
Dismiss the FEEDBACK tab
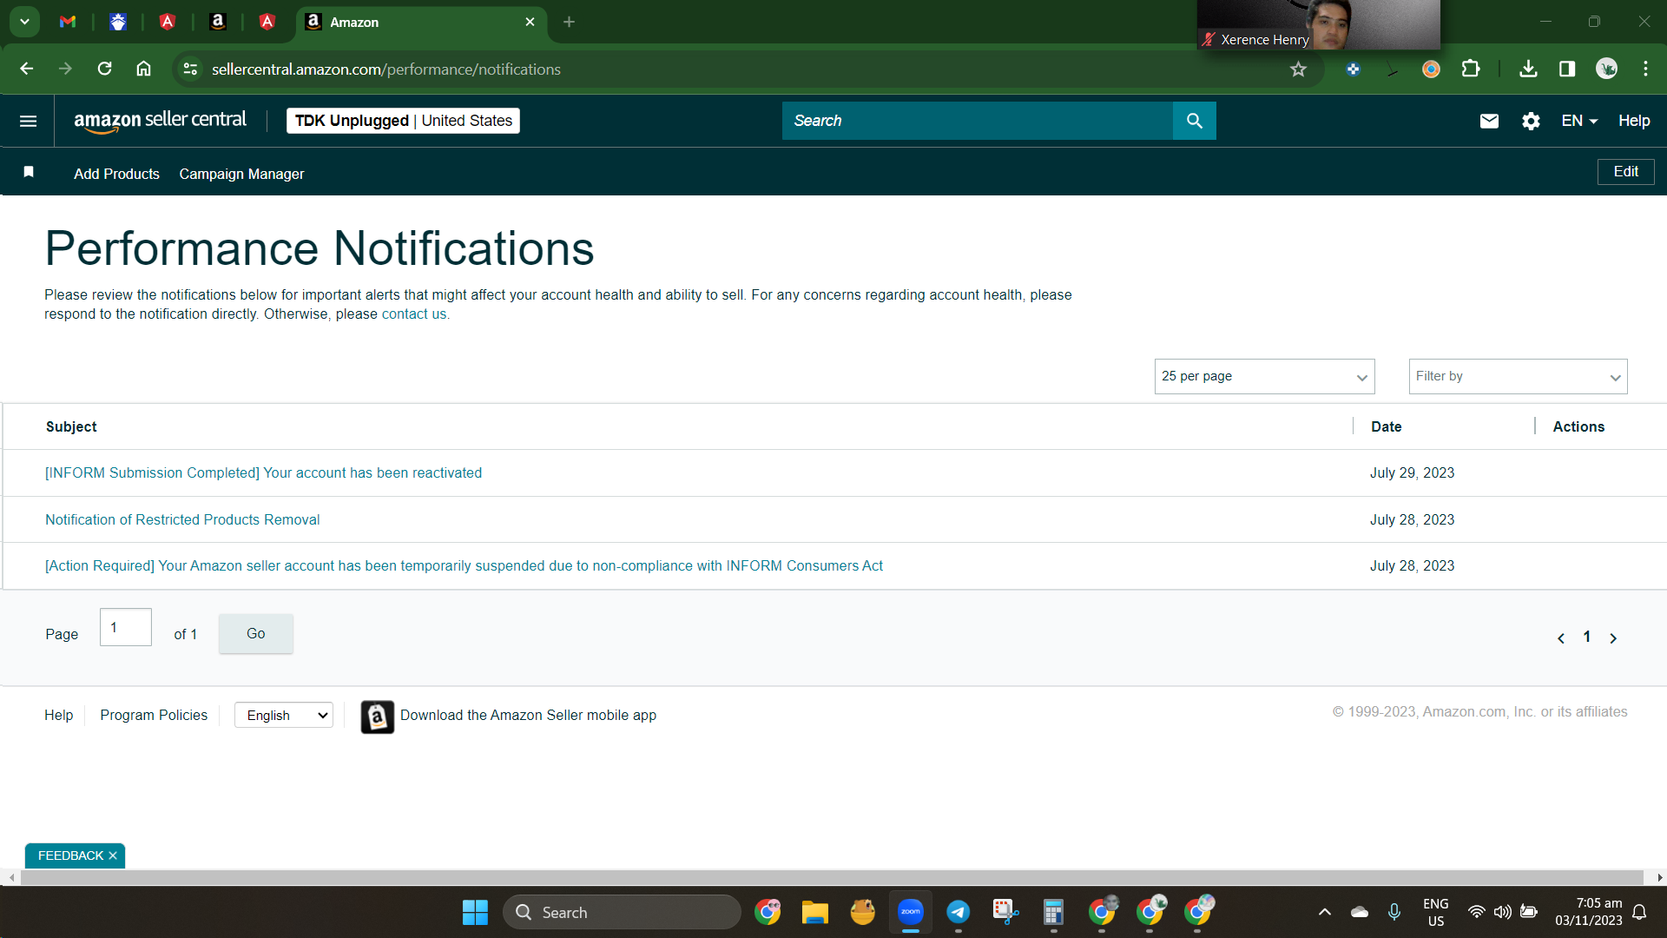tap(113, 855)
